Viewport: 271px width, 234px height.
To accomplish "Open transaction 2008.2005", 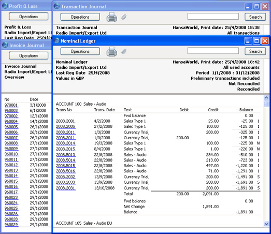I will click(x=66, y=127).
